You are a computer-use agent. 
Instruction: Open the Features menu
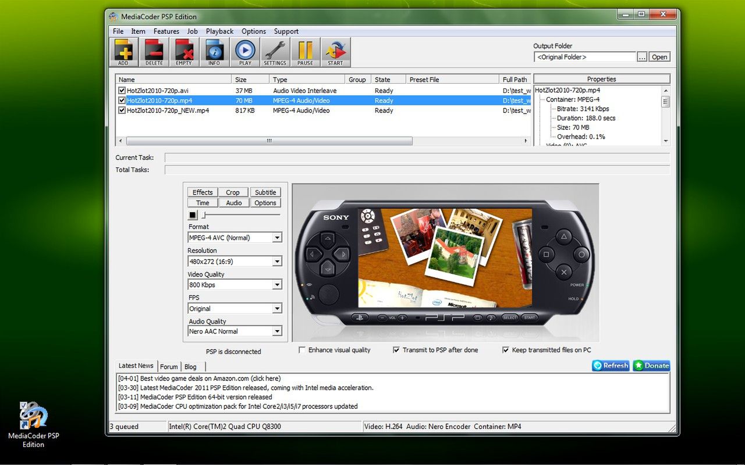[x=166, y=31]
